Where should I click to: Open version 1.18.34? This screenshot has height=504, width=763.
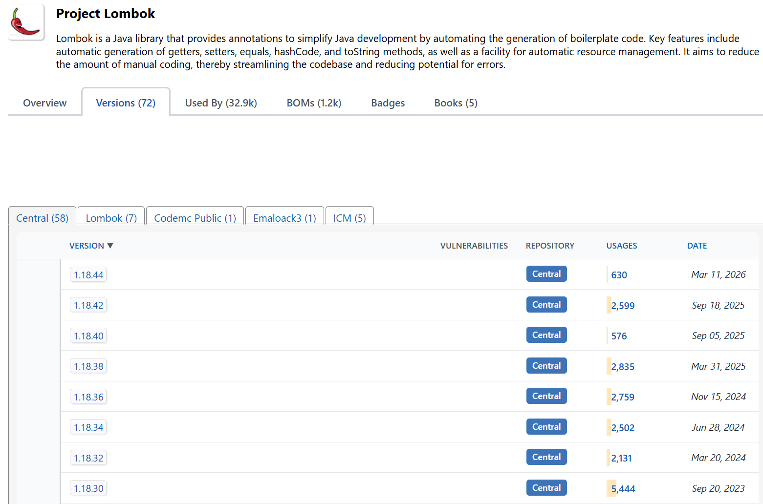tap(88, 427)
